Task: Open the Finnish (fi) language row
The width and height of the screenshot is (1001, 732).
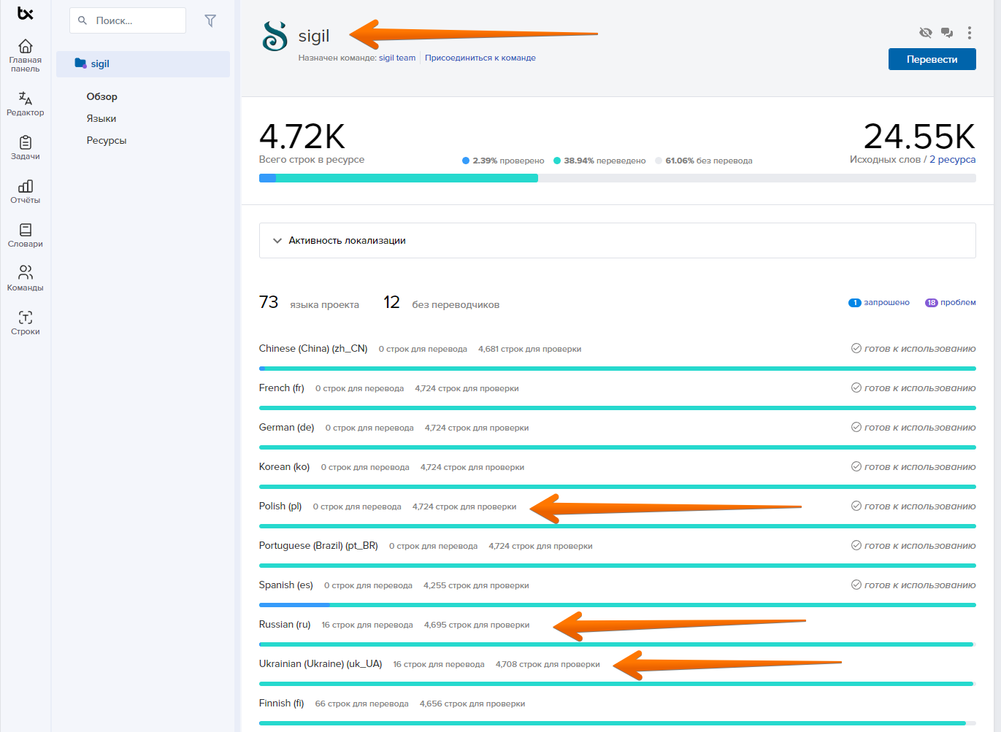Action: [281, 703]
